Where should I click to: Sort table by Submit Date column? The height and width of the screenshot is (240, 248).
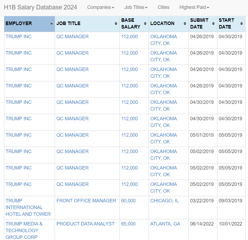(203, 24)
